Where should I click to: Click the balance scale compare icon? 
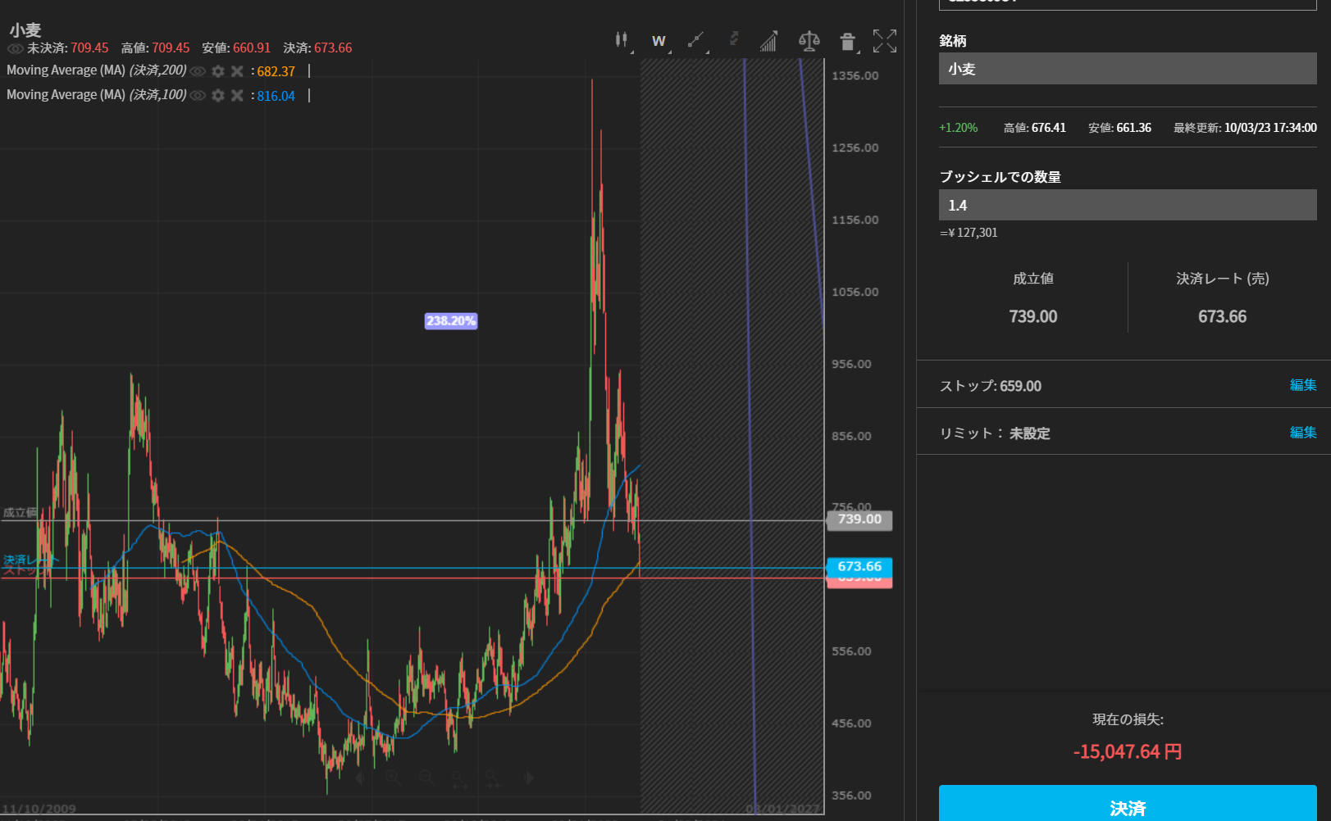click(x=809, y=41)
